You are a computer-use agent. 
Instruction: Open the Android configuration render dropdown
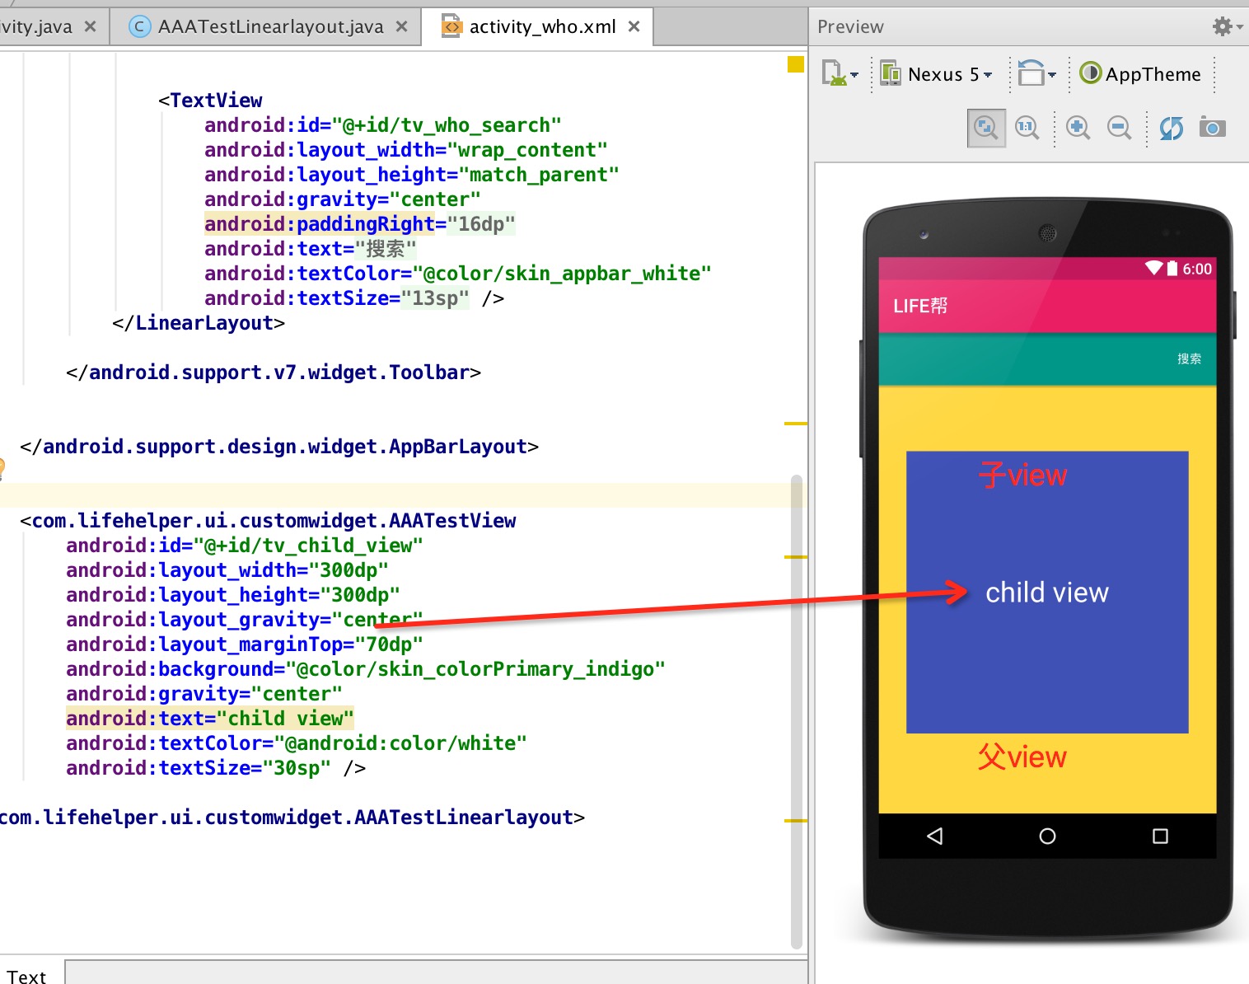(x=840, y=74)
